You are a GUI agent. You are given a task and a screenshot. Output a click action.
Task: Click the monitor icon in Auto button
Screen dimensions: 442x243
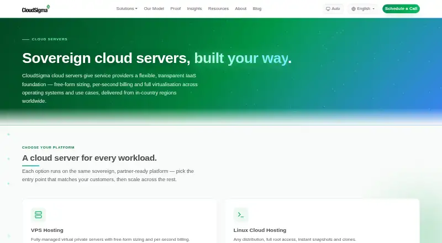point(328,9)
